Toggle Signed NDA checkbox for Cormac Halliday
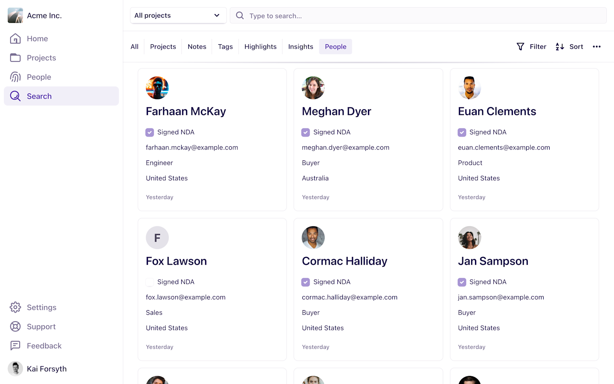The width and height of the screenshot is (614, 384). pos(306,282)
